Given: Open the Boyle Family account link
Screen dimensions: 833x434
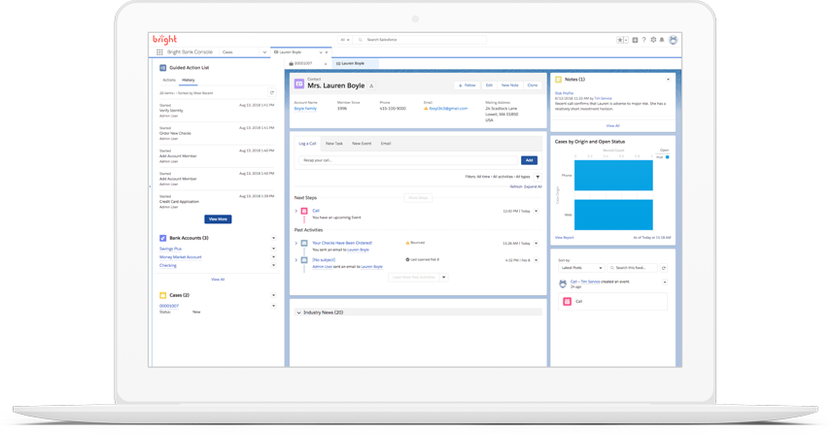Looking at the screenshot, I should pos(305,109).
